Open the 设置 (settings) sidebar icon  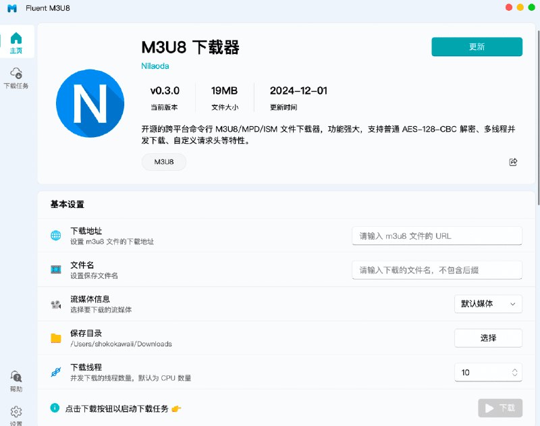click(x=16, y=411)
